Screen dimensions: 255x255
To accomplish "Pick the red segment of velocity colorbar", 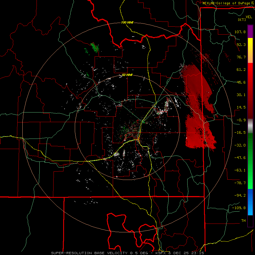I will coord(250,91).
